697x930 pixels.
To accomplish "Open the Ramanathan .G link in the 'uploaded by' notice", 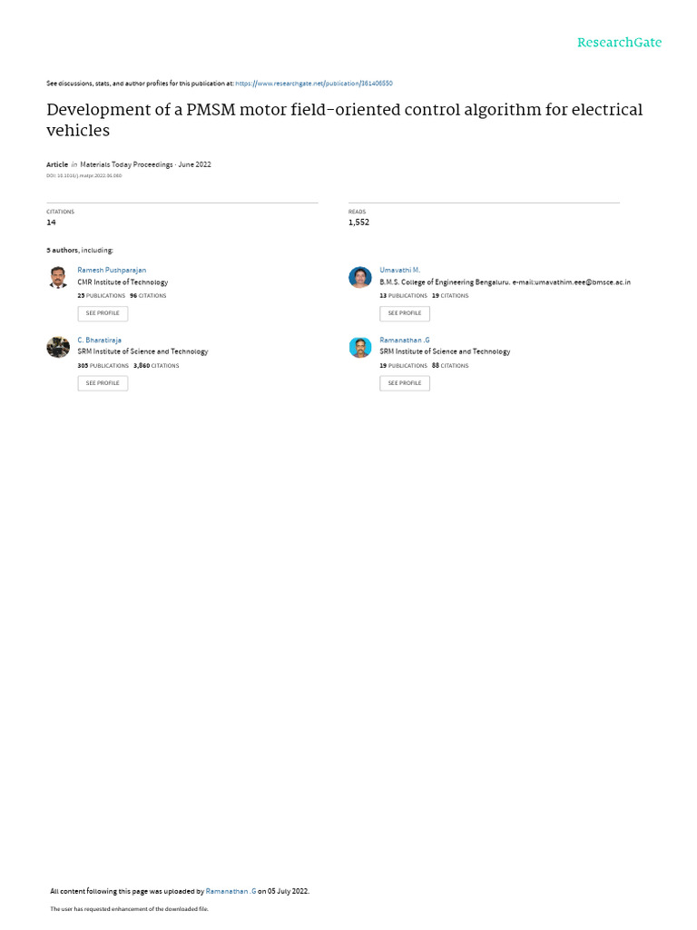I will 231,891.
